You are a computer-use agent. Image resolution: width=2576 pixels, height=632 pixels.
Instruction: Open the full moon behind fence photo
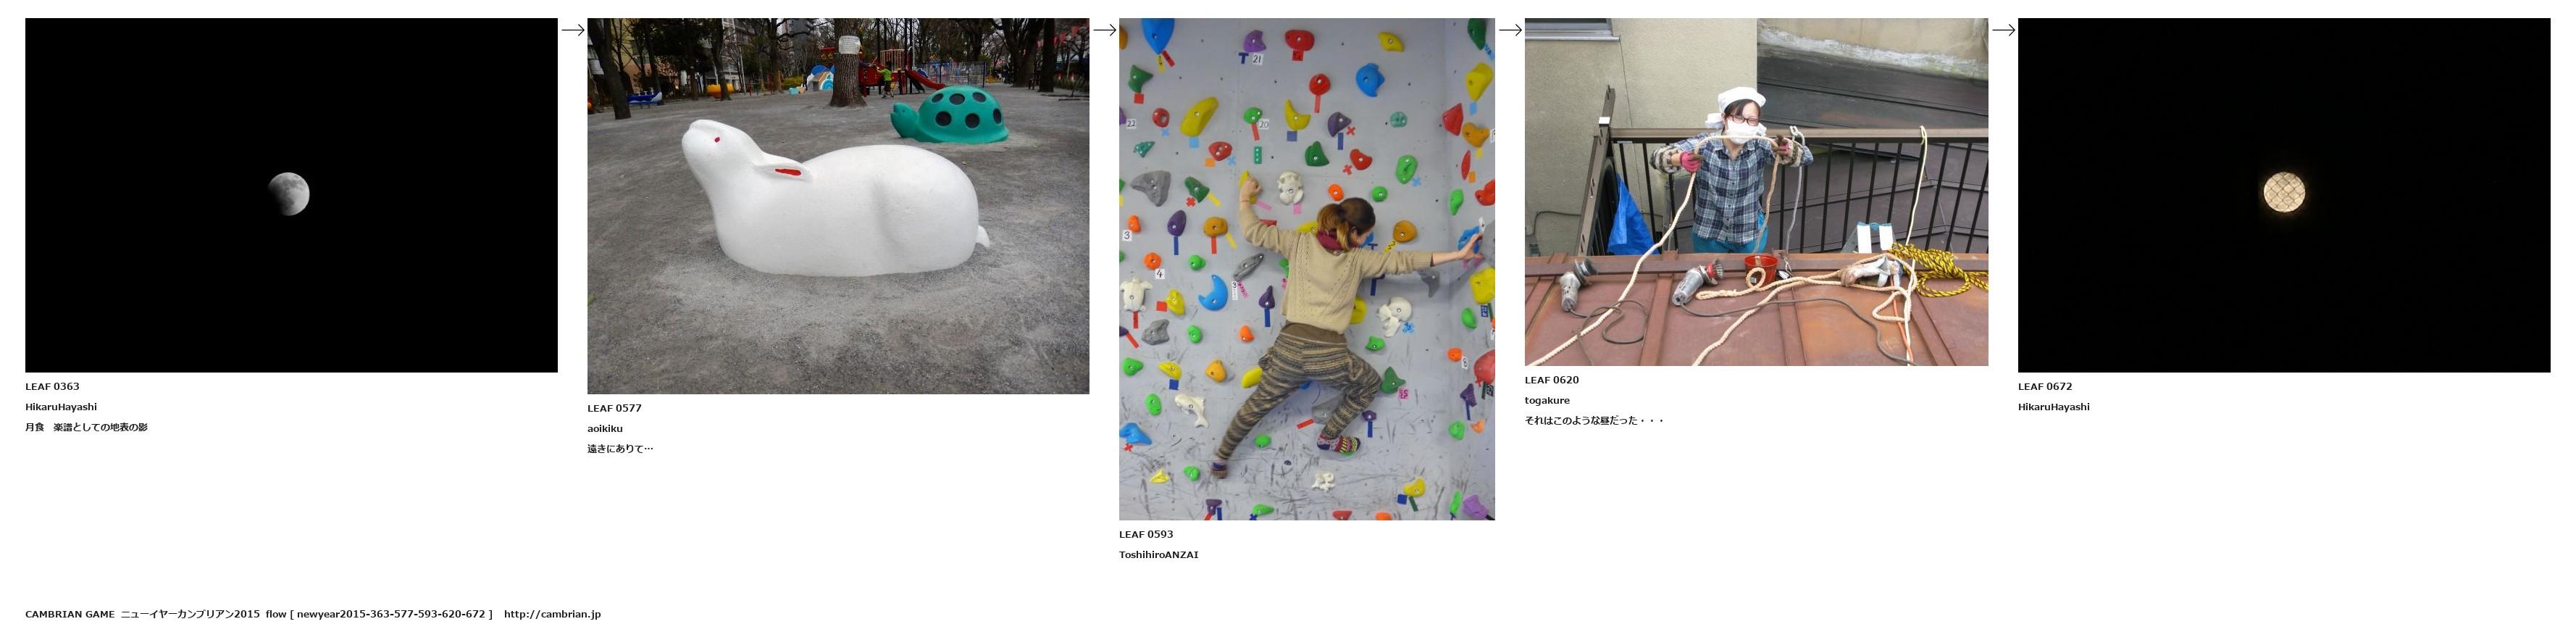[2284, 195]
